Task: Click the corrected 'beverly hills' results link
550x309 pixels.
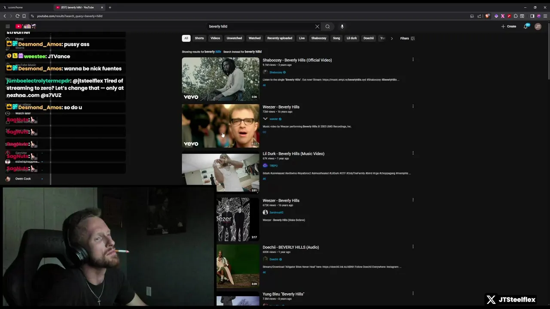Action: click(x=213, y=51)
